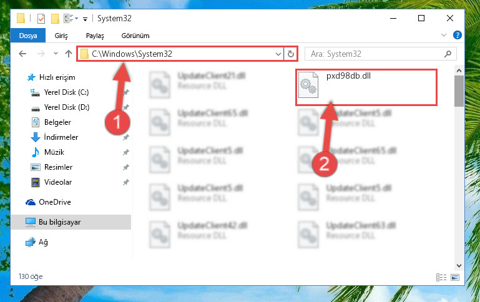480x302 pixels.
Task: Go back with the left arrow
Action: pos(22,54)
